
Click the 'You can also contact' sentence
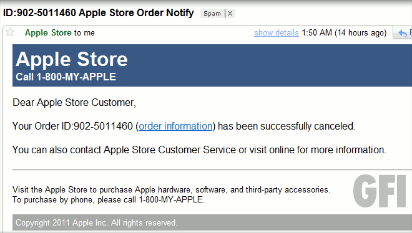199,150
